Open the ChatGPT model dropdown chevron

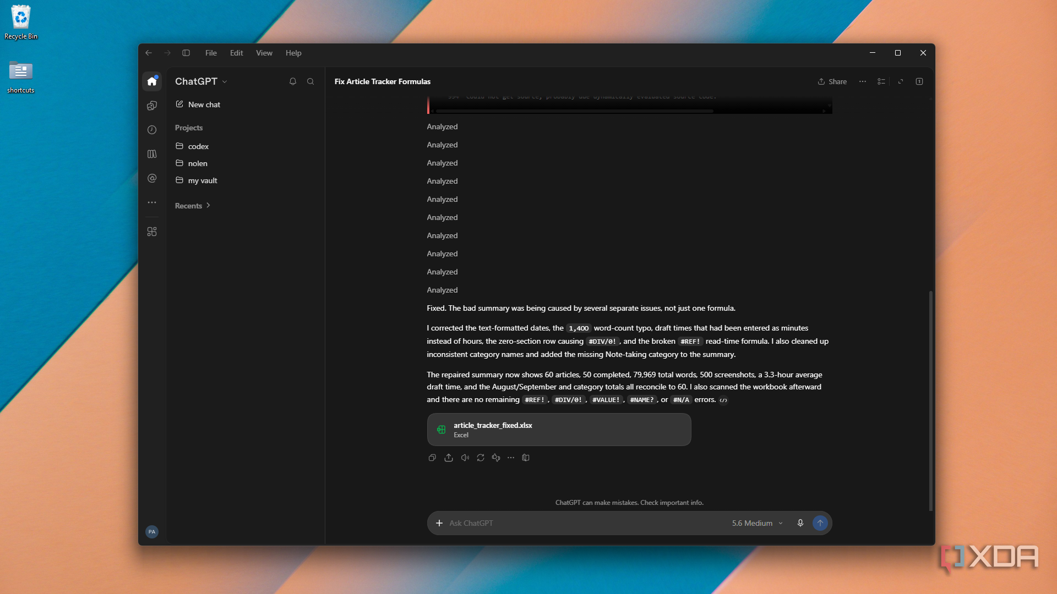coord(225,82)
